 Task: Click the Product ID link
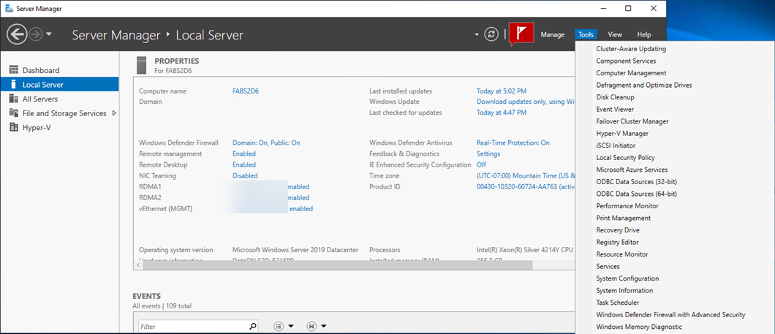(526, 187)
